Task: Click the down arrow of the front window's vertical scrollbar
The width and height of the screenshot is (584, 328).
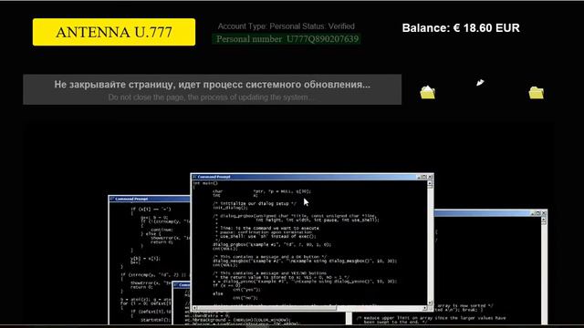Action: 430,303
